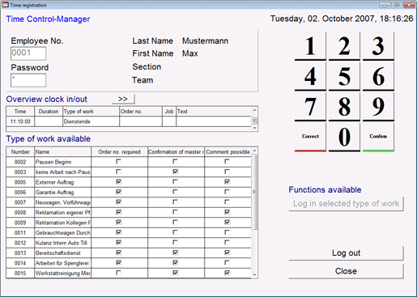The image size is (417, 297).
Task: Focus the Employee No. field
Action: tap(28, 53)
